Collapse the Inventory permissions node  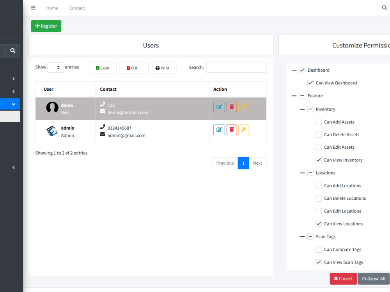[302, 109]
